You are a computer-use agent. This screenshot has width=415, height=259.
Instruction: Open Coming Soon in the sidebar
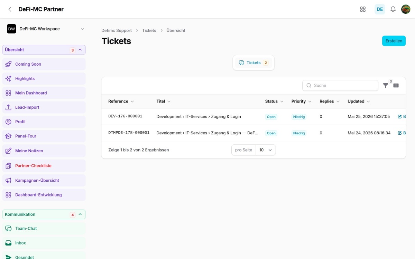(x=44, y=64)
